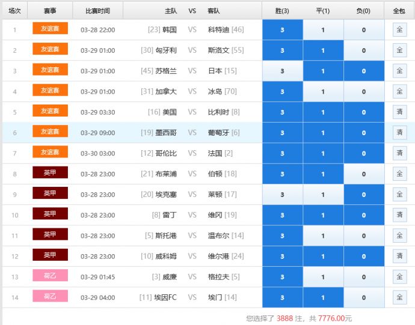The image size is (415, 325).
Task: Toggle loss (0) for 墨西哥 vs 葡萄牙
Action: click(363, 133)
